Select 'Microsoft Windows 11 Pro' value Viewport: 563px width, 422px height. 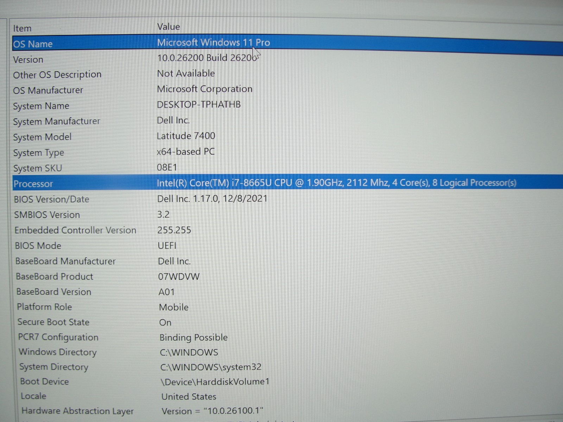(x=213, y=43)
